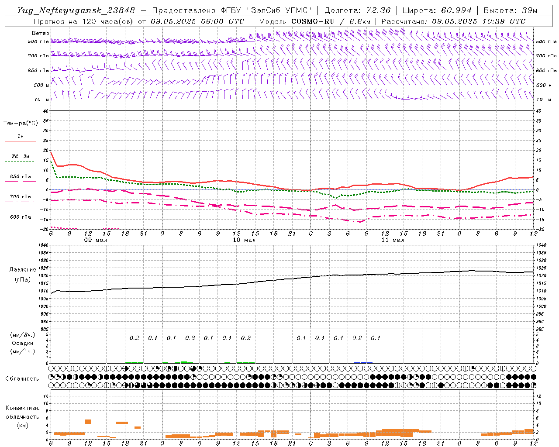The image size is (559, 447).
Task: Click the model label COSMO-RU / 6.6км
Action: 331,21
